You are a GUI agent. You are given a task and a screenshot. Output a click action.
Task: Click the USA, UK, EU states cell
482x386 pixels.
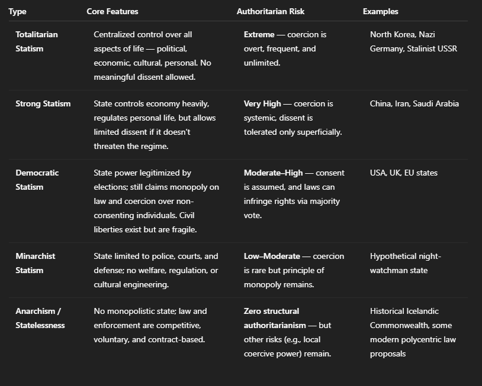pos(404,173)
